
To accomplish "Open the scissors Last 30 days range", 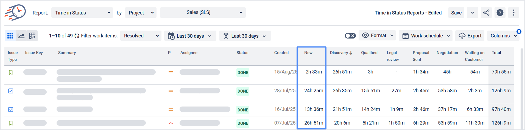I will click(245, 36).
